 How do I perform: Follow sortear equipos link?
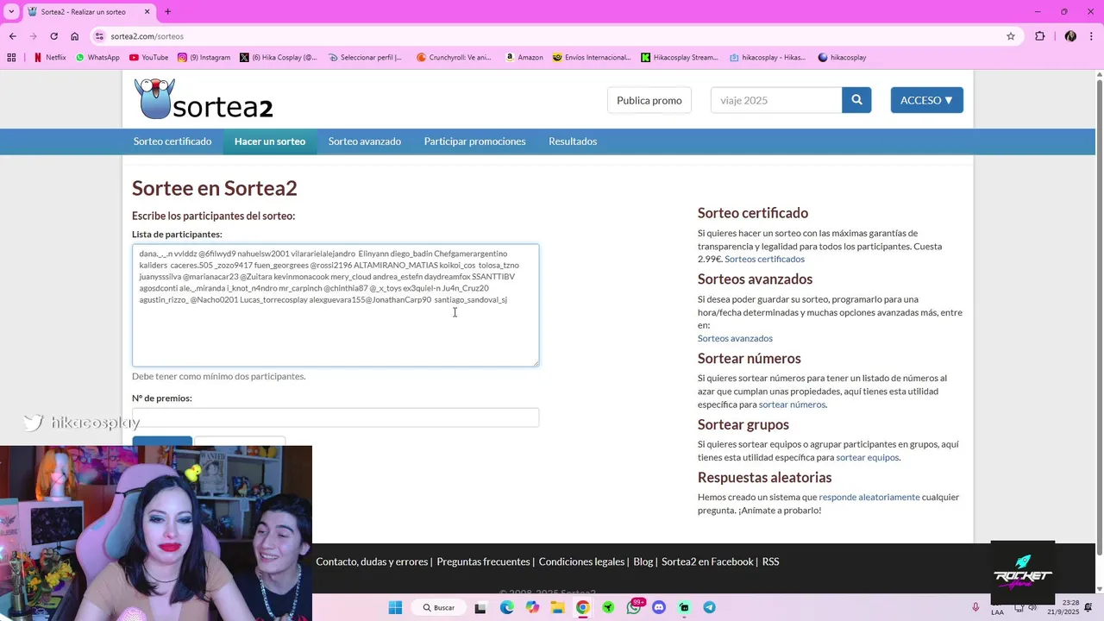[867, 457]
